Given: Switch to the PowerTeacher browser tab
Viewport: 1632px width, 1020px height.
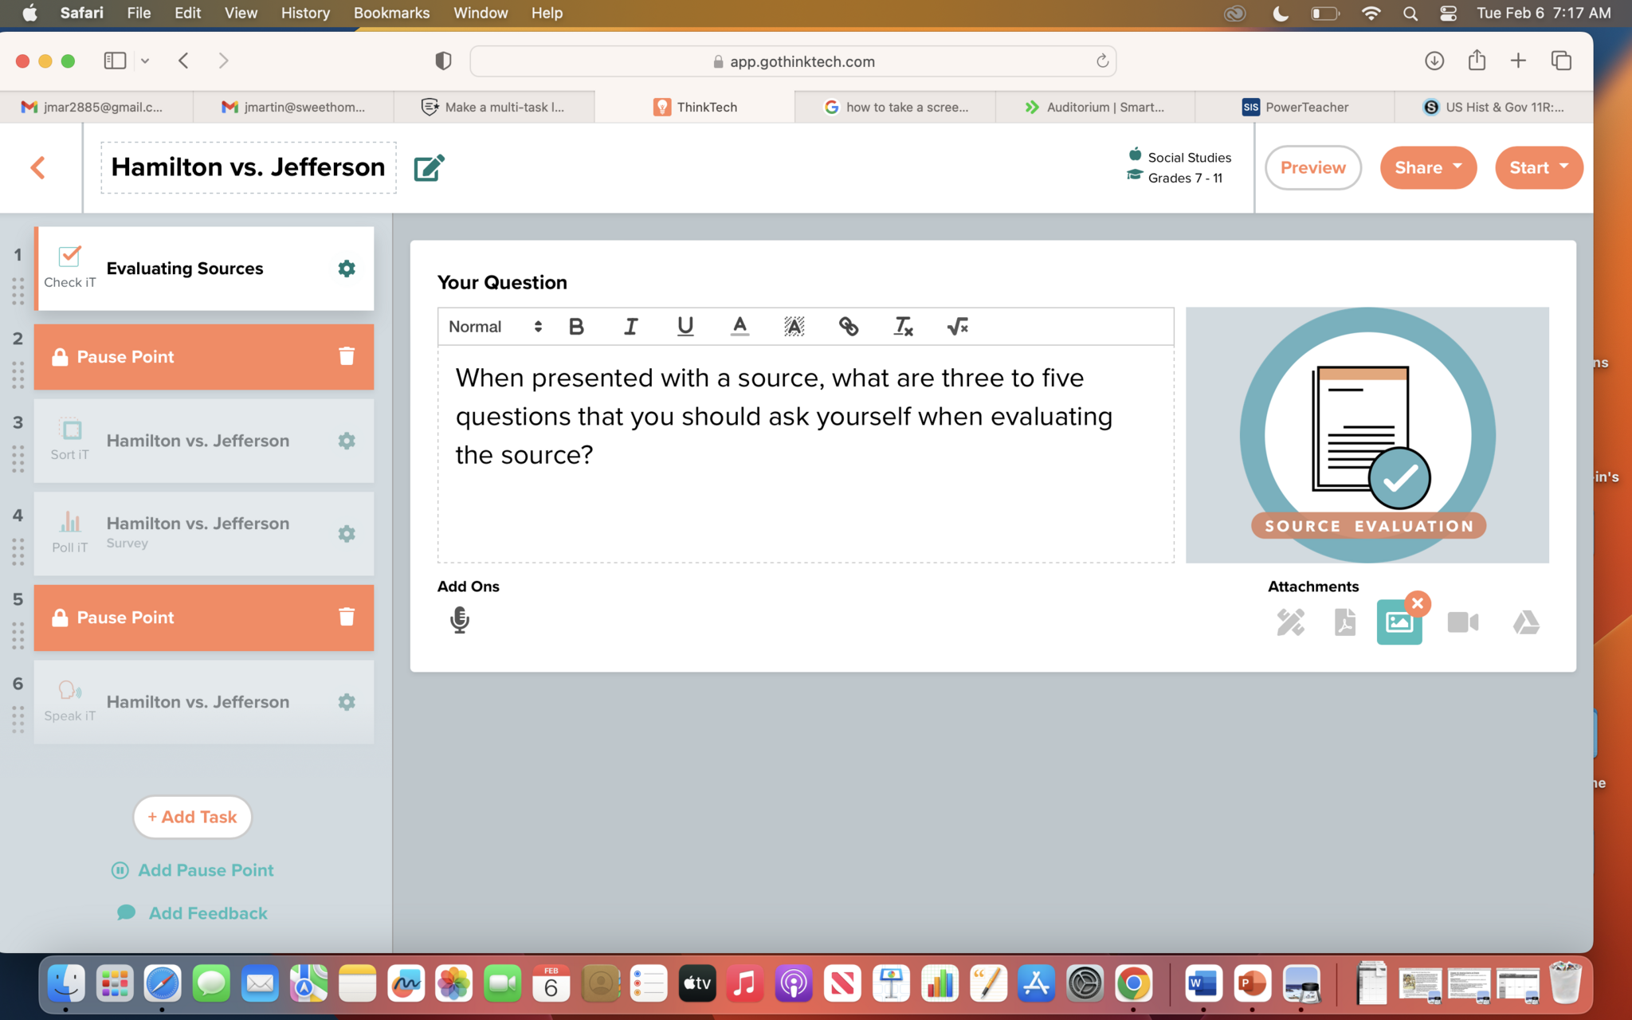Looking at the screenshot, I should point(1295,107).
